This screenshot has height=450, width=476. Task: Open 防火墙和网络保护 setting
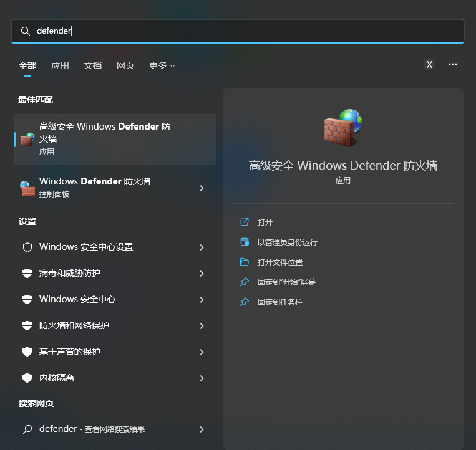(x=115, y=325)
